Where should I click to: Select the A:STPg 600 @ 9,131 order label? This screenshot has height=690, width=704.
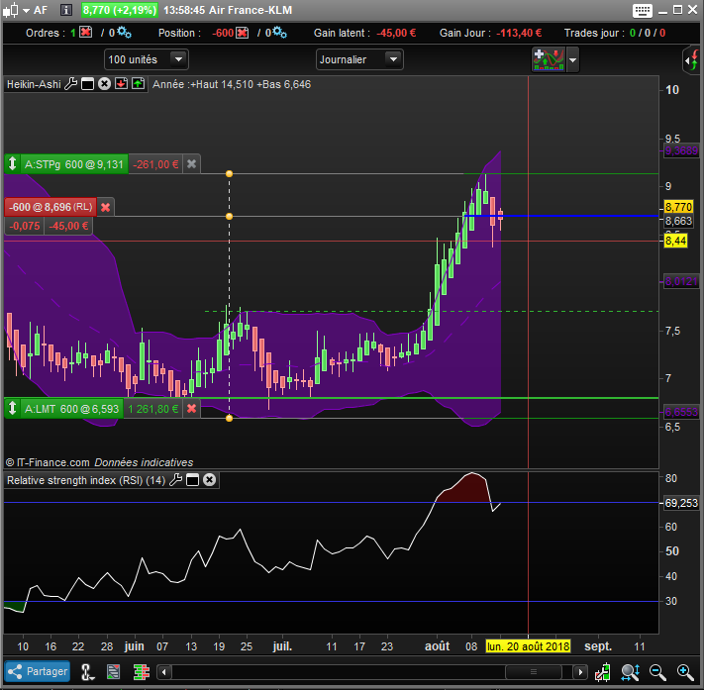coord(74,164)
